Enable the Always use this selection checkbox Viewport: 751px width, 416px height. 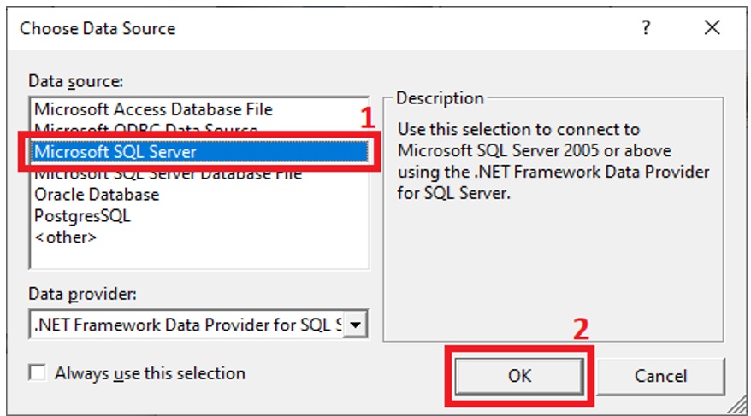tap(38, 372)
